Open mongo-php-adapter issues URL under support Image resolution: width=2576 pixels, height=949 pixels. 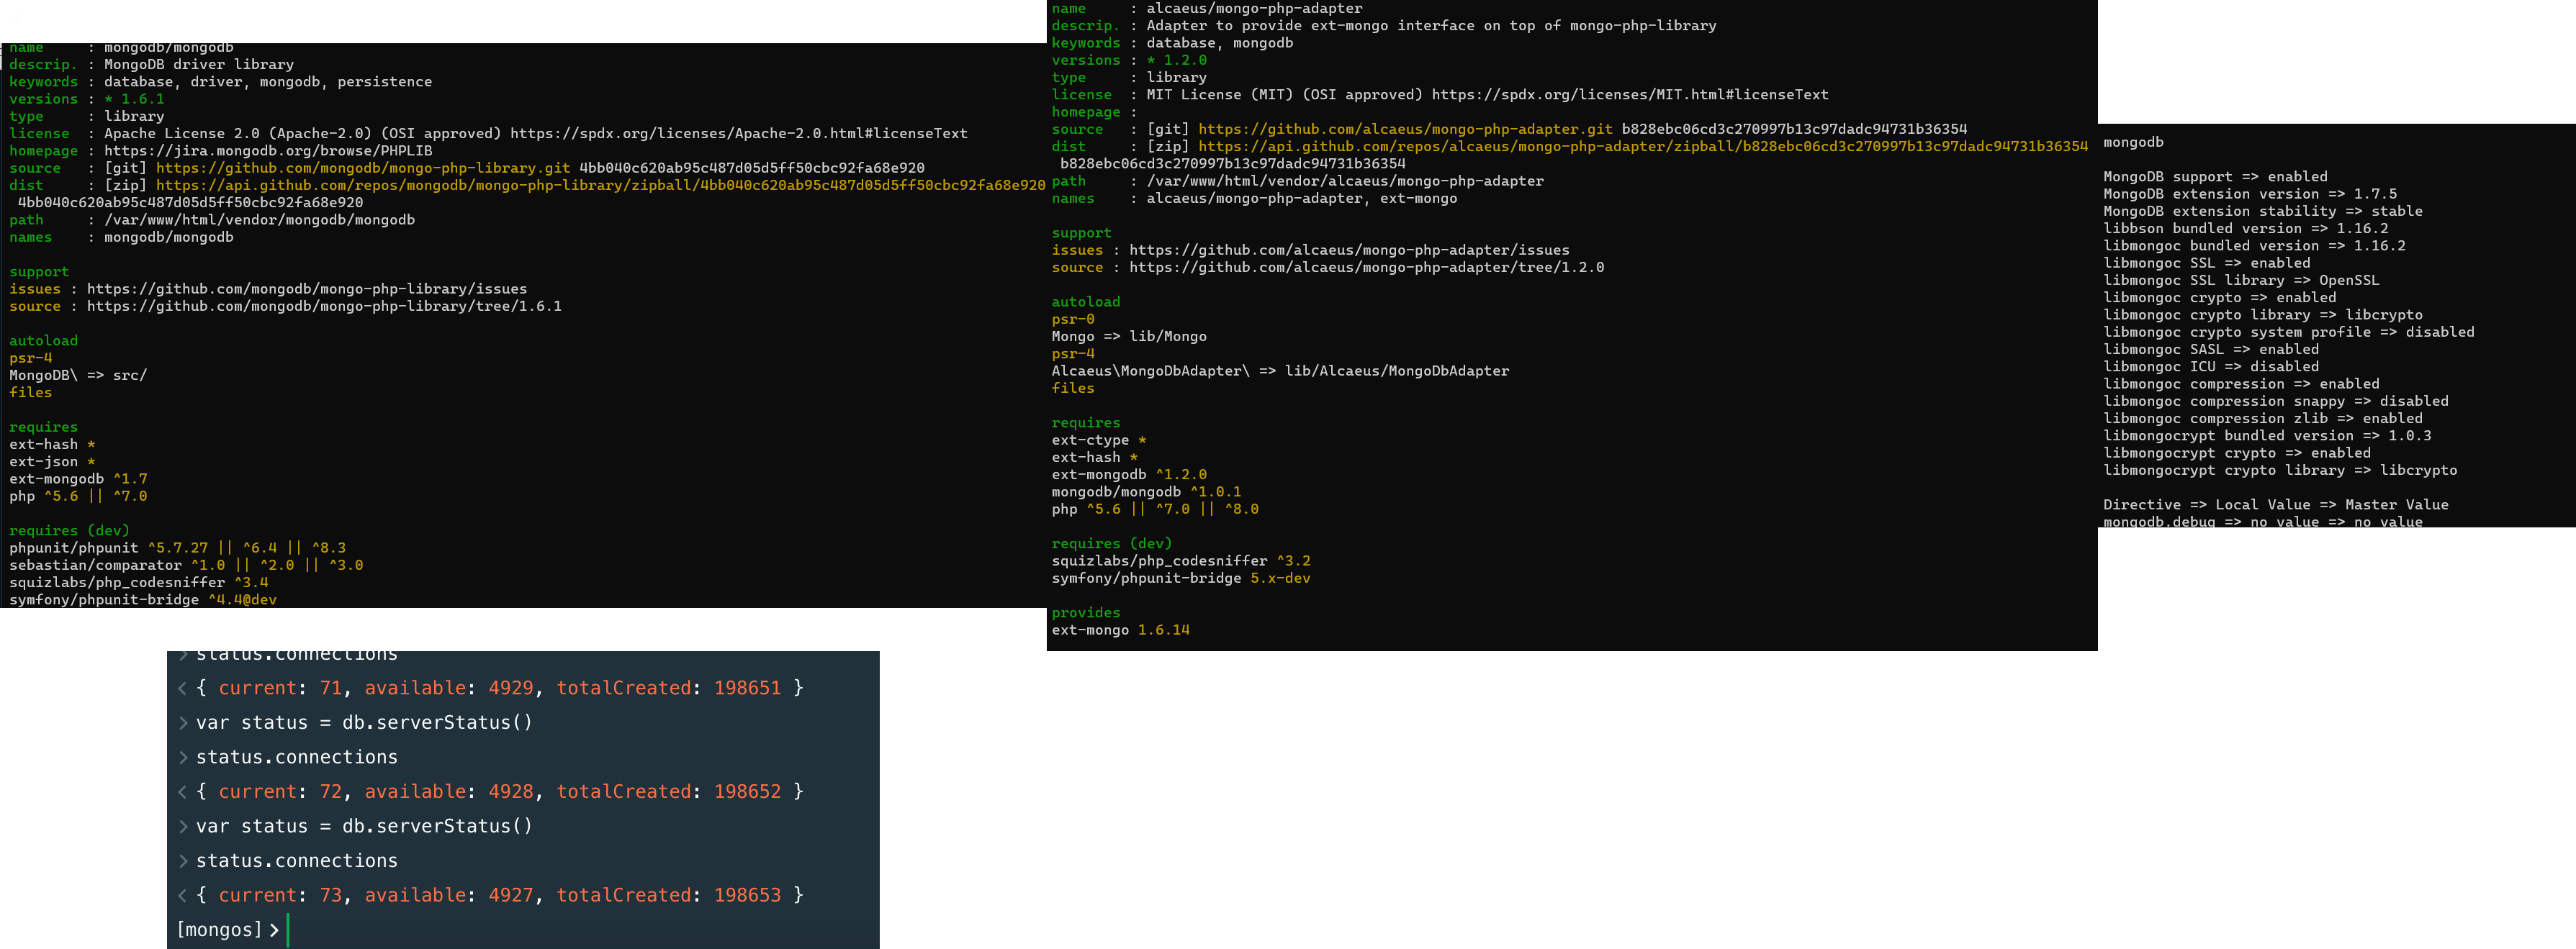click(1348, 250)
